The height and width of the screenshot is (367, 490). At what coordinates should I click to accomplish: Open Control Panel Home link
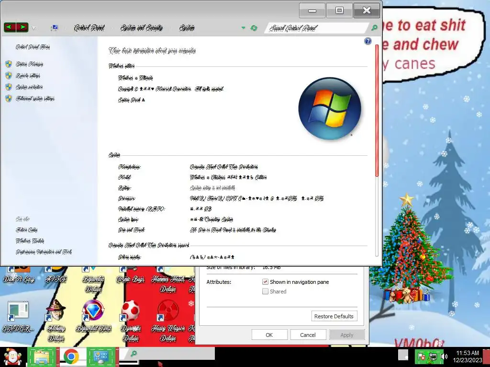pyautogui.click(x=33, y=47)
